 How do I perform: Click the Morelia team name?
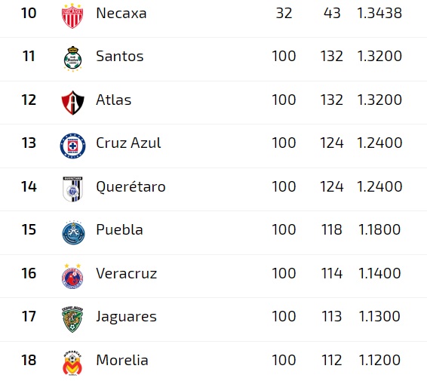[122, 360]
